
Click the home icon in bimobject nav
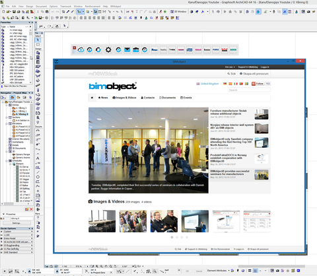tap(92, 98)
